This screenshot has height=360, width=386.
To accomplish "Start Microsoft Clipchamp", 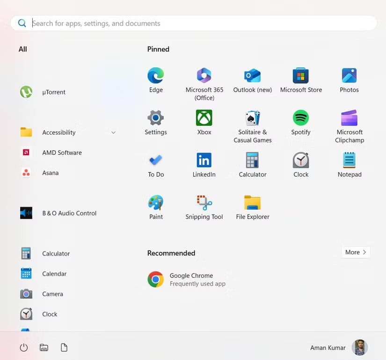I will (349, 122).
